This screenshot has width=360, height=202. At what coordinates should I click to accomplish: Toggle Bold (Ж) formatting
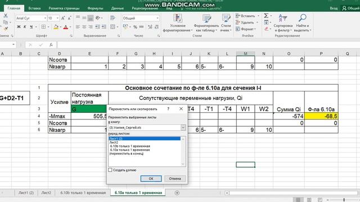click(19, 27)
